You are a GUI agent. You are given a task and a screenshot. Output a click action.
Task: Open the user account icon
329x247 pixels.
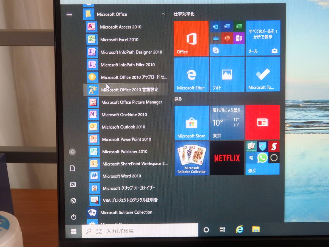(x=72, y=152)
